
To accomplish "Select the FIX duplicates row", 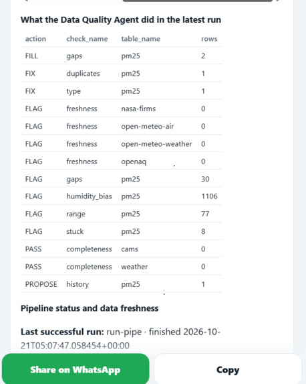I will (122, 74).
